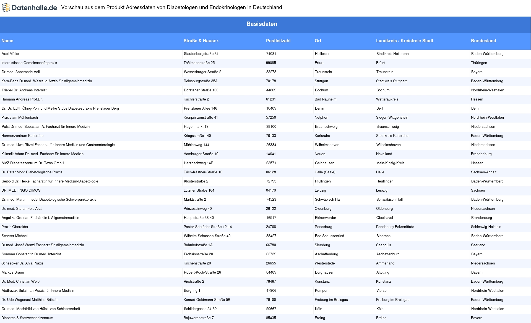
Task: Click the town cell Halle (Saale)
Action: 325,172
